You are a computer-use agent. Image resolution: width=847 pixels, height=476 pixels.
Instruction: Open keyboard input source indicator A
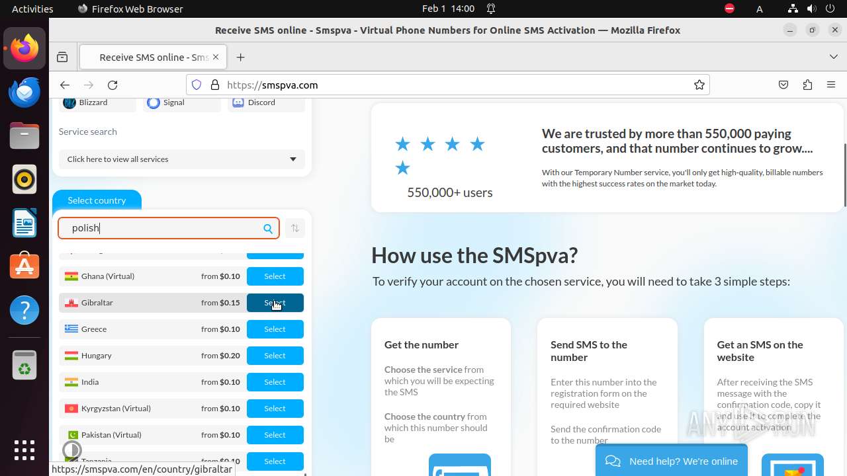pos(760,9)
